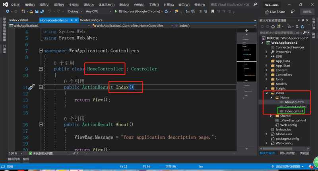318x171 pixels.
Task: Expand the App_Start folder
Action: [x=266, y=66]
